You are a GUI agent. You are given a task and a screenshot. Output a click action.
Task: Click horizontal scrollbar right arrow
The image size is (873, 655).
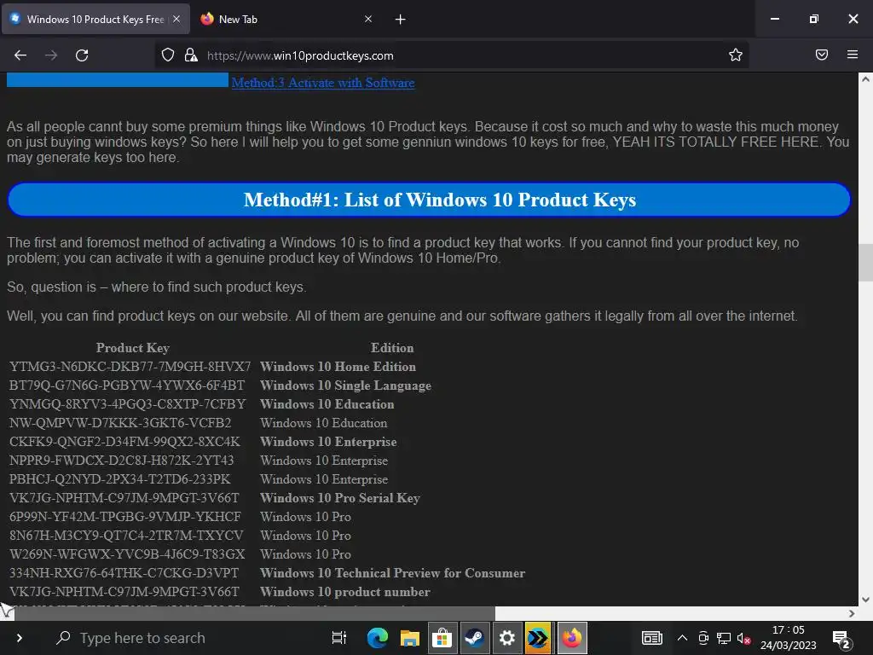click(852, 613)
